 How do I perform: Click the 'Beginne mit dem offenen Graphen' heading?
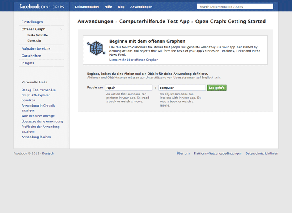point(147,41)
